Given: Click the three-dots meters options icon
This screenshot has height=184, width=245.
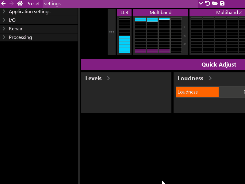Looking at the screenshot, I should click(112, 32).
